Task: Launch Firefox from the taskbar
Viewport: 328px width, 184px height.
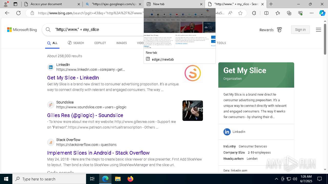Action: 130,179
